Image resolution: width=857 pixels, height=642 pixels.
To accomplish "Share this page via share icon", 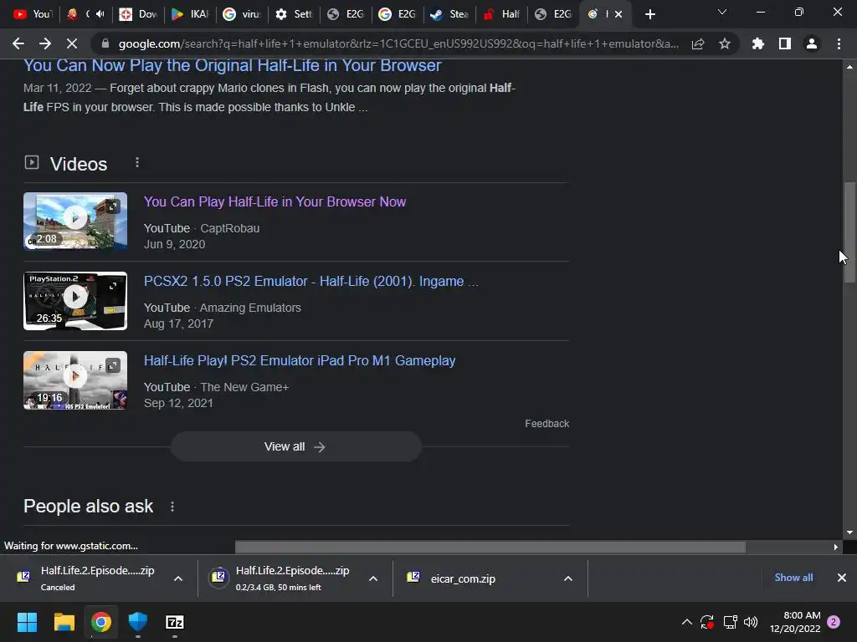I will pyautogui.click(x=698, y=43).
